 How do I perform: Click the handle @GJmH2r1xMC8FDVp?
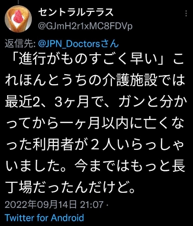pos(85,26)
